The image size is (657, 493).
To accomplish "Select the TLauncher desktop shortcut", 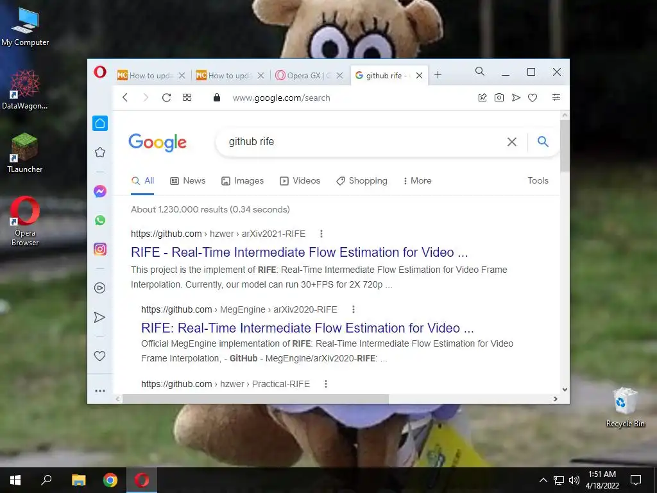I will pos(25,153).
